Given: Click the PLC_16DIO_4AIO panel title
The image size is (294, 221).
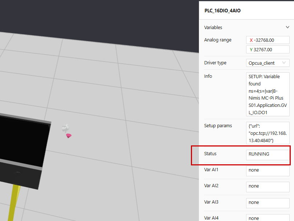Looking at the screenshot, I should [x=222, y=11].
